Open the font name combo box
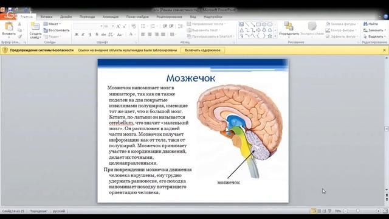 pyautogui.click(x=88, y=26)
